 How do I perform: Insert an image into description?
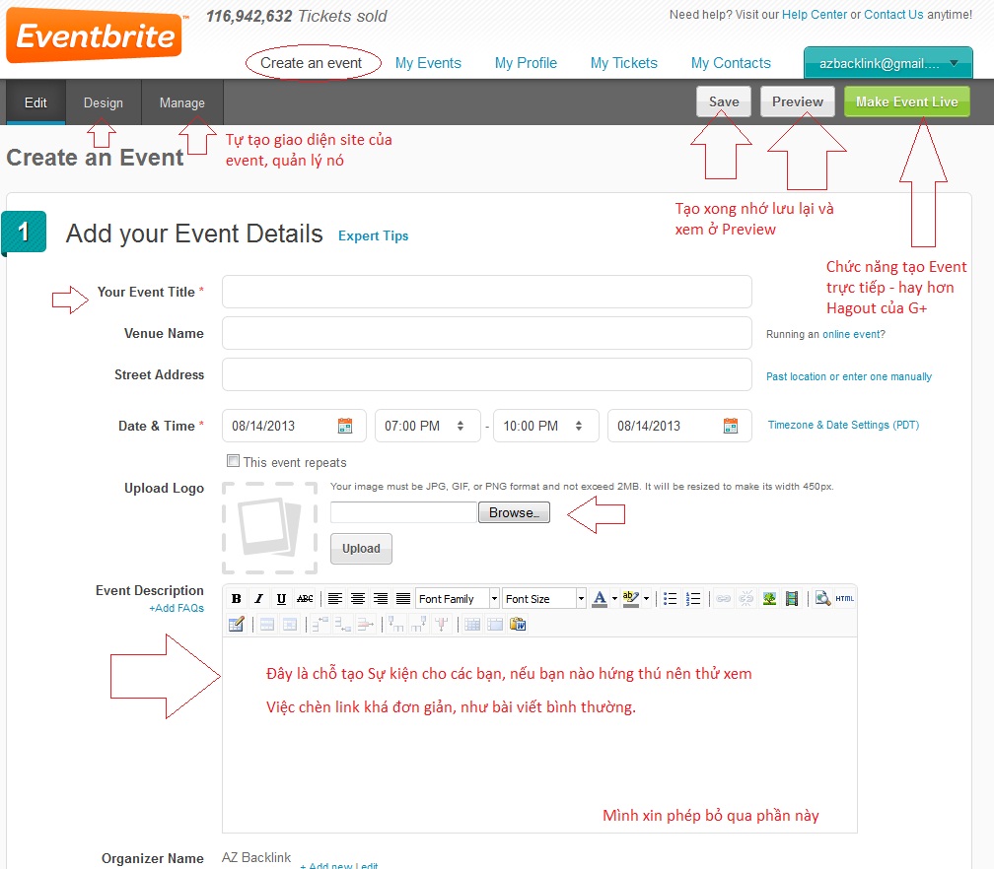(769, 599)
